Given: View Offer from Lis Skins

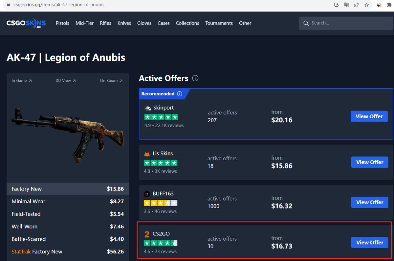Looking at the screenshot, I should point(370,162).
